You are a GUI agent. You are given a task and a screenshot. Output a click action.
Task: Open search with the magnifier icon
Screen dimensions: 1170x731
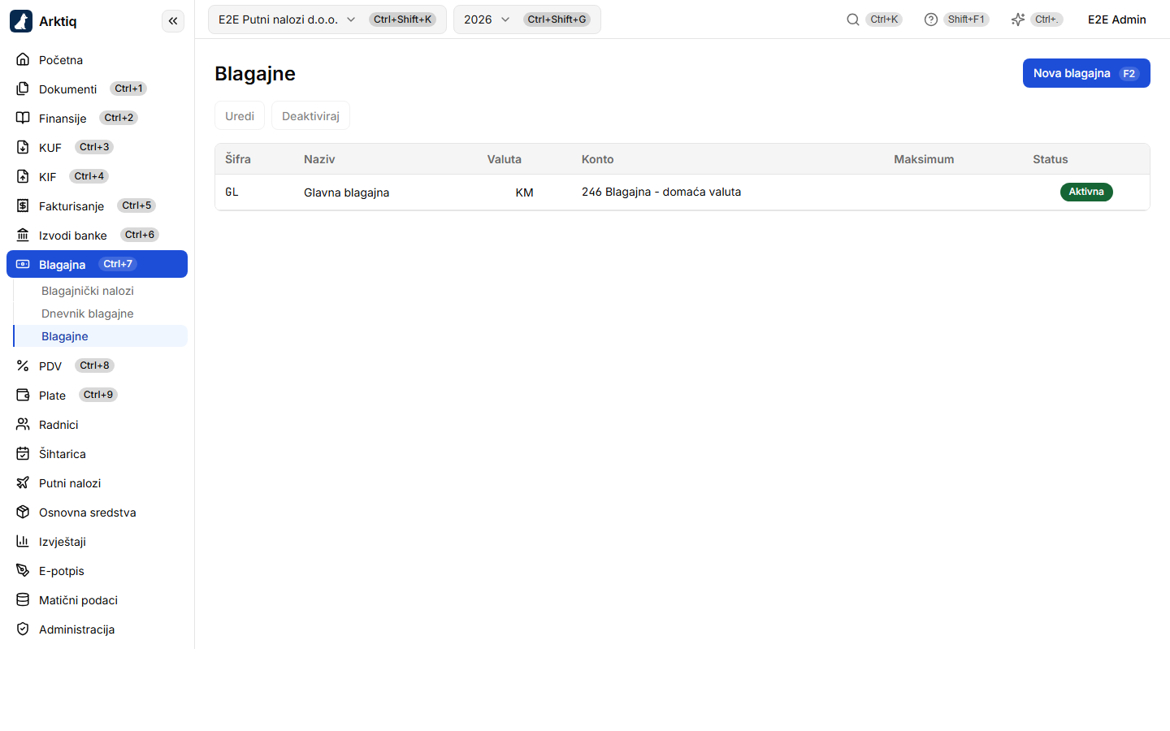click(853, 19)
